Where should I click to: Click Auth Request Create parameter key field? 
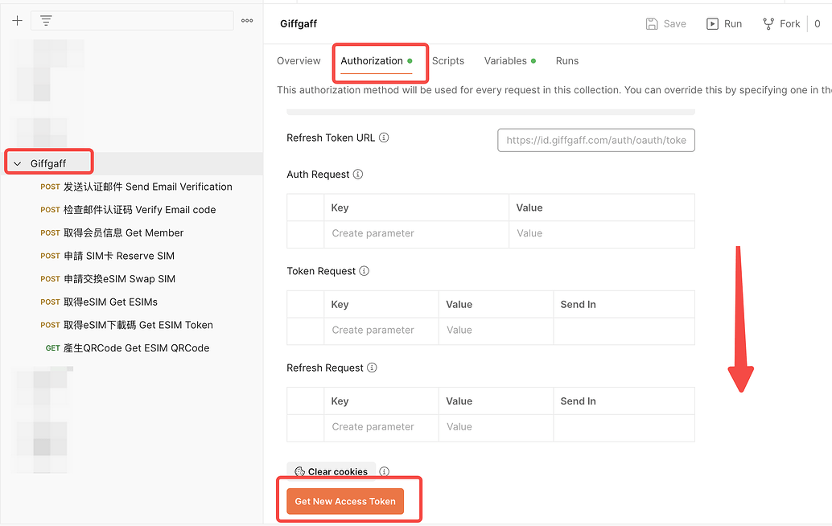click(x=416, y=233)
